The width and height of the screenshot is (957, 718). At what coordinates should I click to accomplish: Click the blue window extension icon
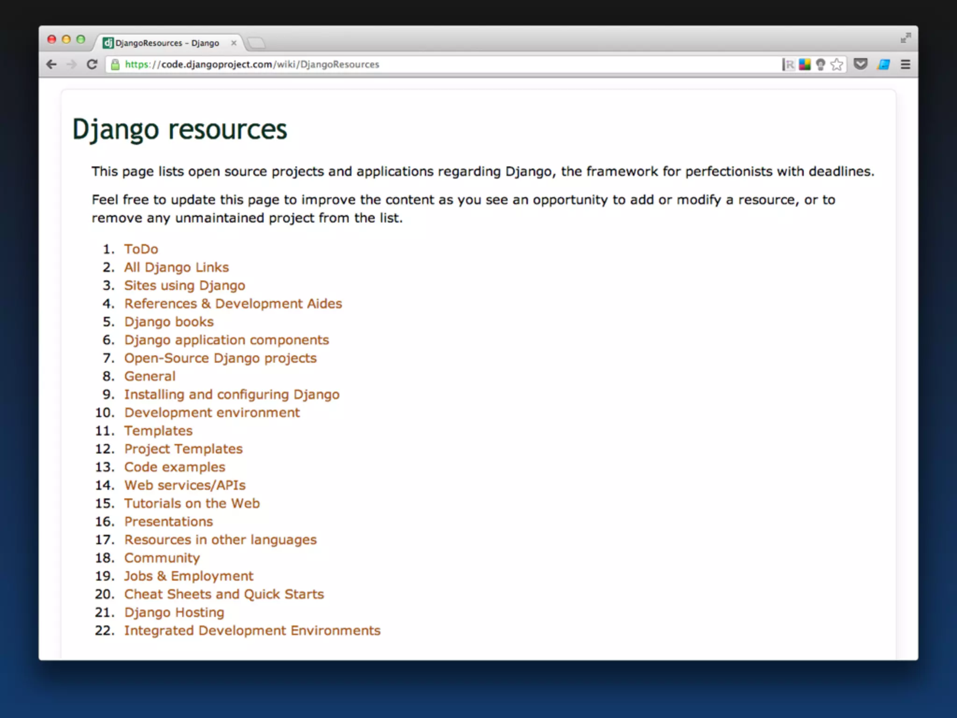tap(884, 65)
